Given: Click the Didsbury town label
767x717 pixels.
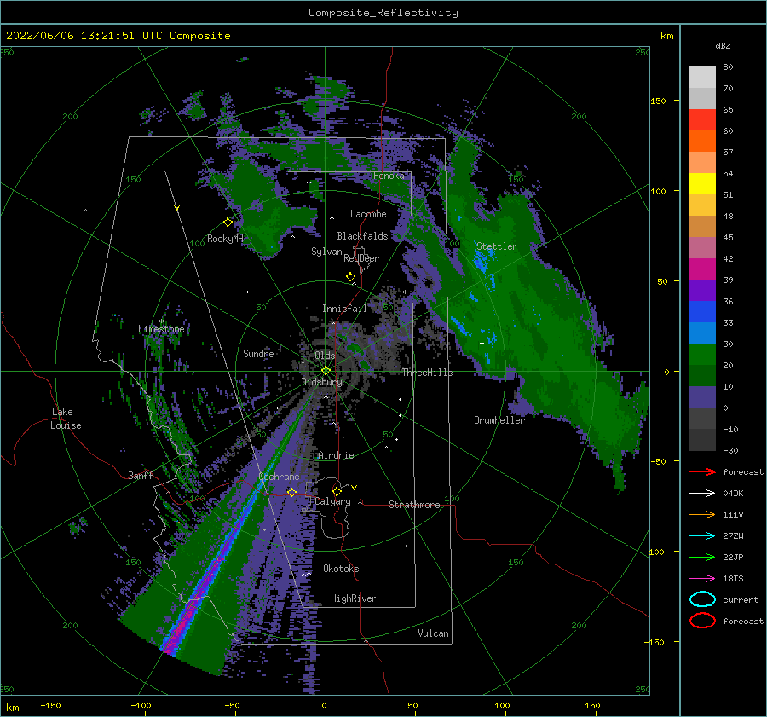Looking at the screenshot, I should (x=322, y=382).
